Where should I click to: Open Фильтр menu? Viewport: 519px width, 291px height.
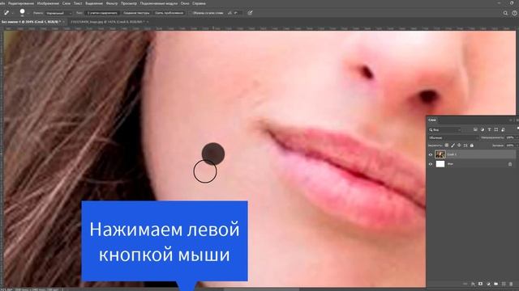point(112,3)
